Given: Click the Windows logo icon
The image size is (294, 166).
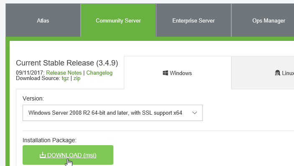Looking at the screenshot, I should pyautogui.click(x=165, y=73).
